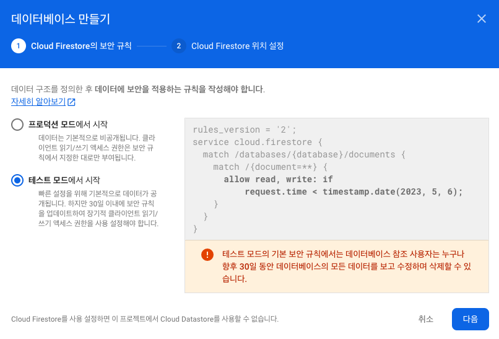The width and height of the screenshot is (499, 339).
Task: Click the Cloud Datastore notice footer text
Action: [x=145, y=319]
